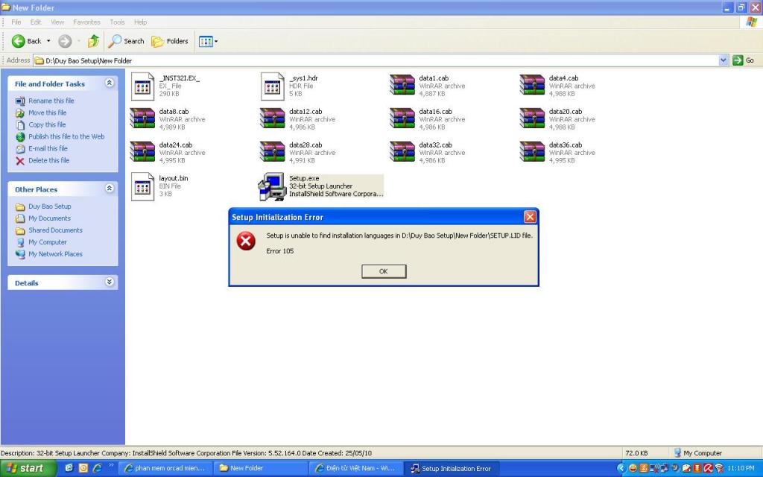
Task: Select the _INST32I.EX_ file icon
Action: [142, 86]
